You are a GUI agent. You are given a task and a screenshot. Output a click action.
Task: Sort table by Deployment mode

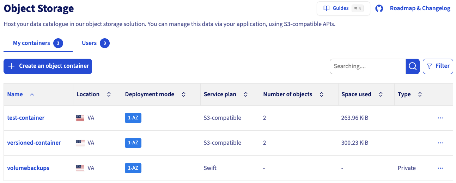[x=183, y=94]
